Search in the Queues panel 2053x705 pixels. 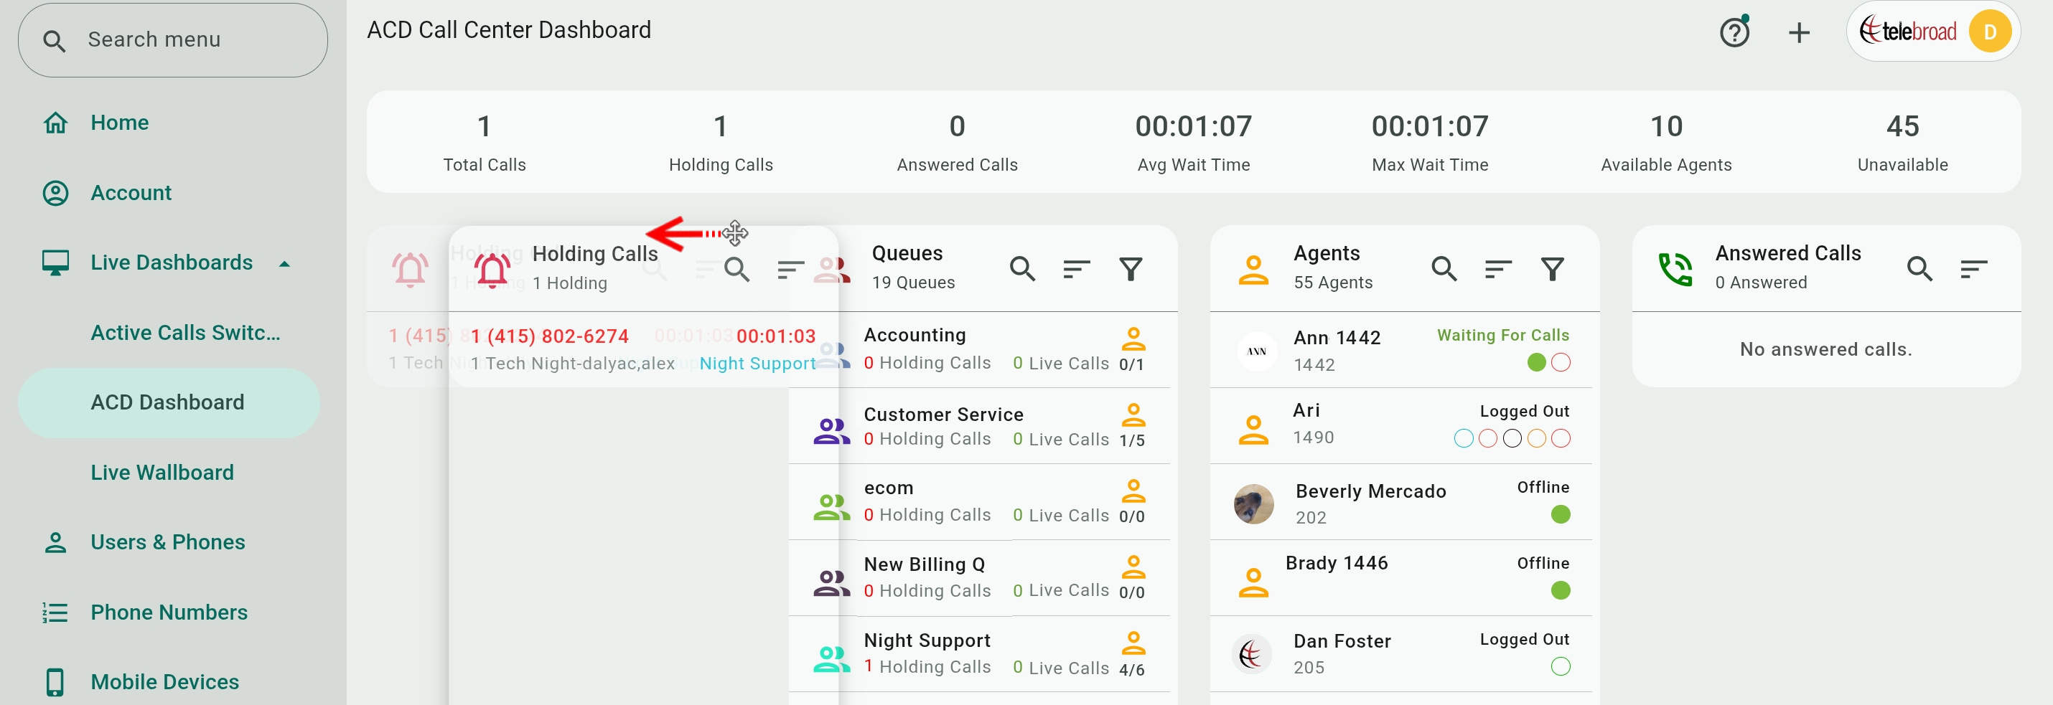pos(1022,269)
